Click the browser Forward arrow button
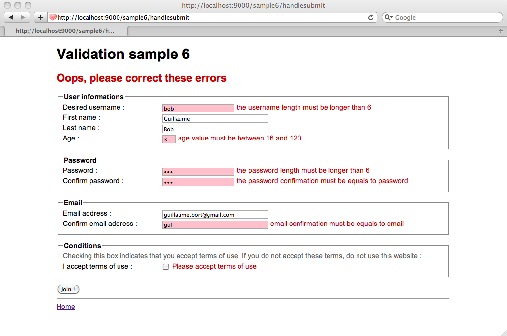Viewport: 507px width, 336px height. click(x=24, y=17)
